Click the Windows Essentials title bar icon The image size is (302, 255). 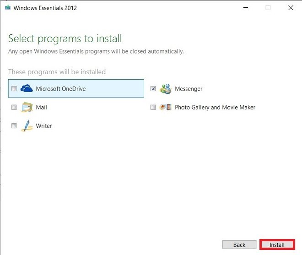tap(8, 8)
